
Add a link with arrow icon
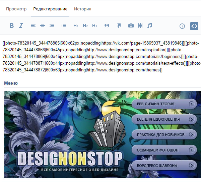point(119,26)
